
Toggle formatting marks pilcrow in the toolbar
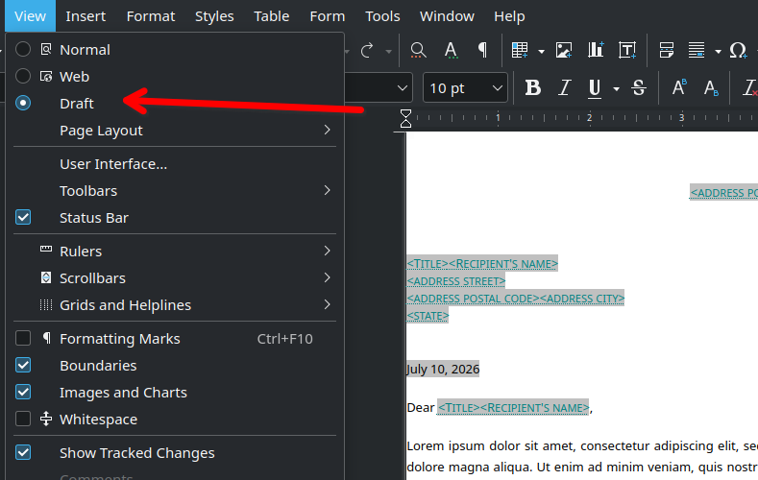point(482,50)
